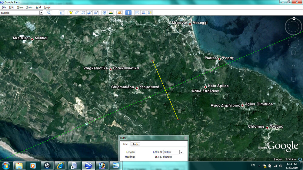Click the Add Image Overlay icon
The image size is (303, 170).
90,13
